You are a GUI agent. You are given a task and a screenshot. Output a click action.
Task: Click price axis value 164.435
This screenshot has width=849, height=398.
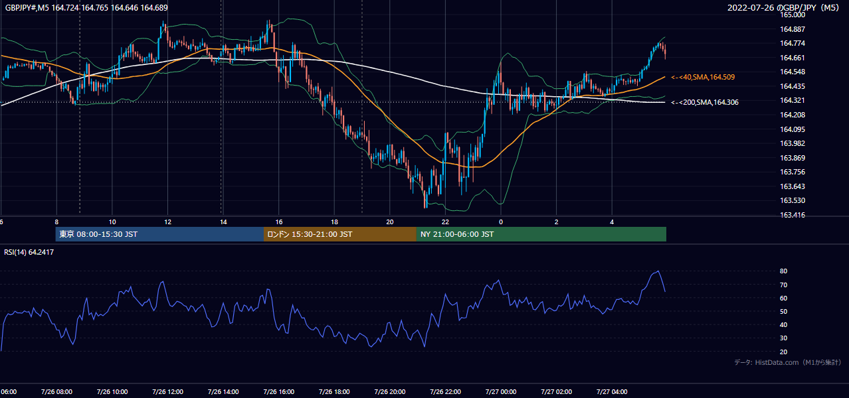pyautogui.click(x=793, y=86)
